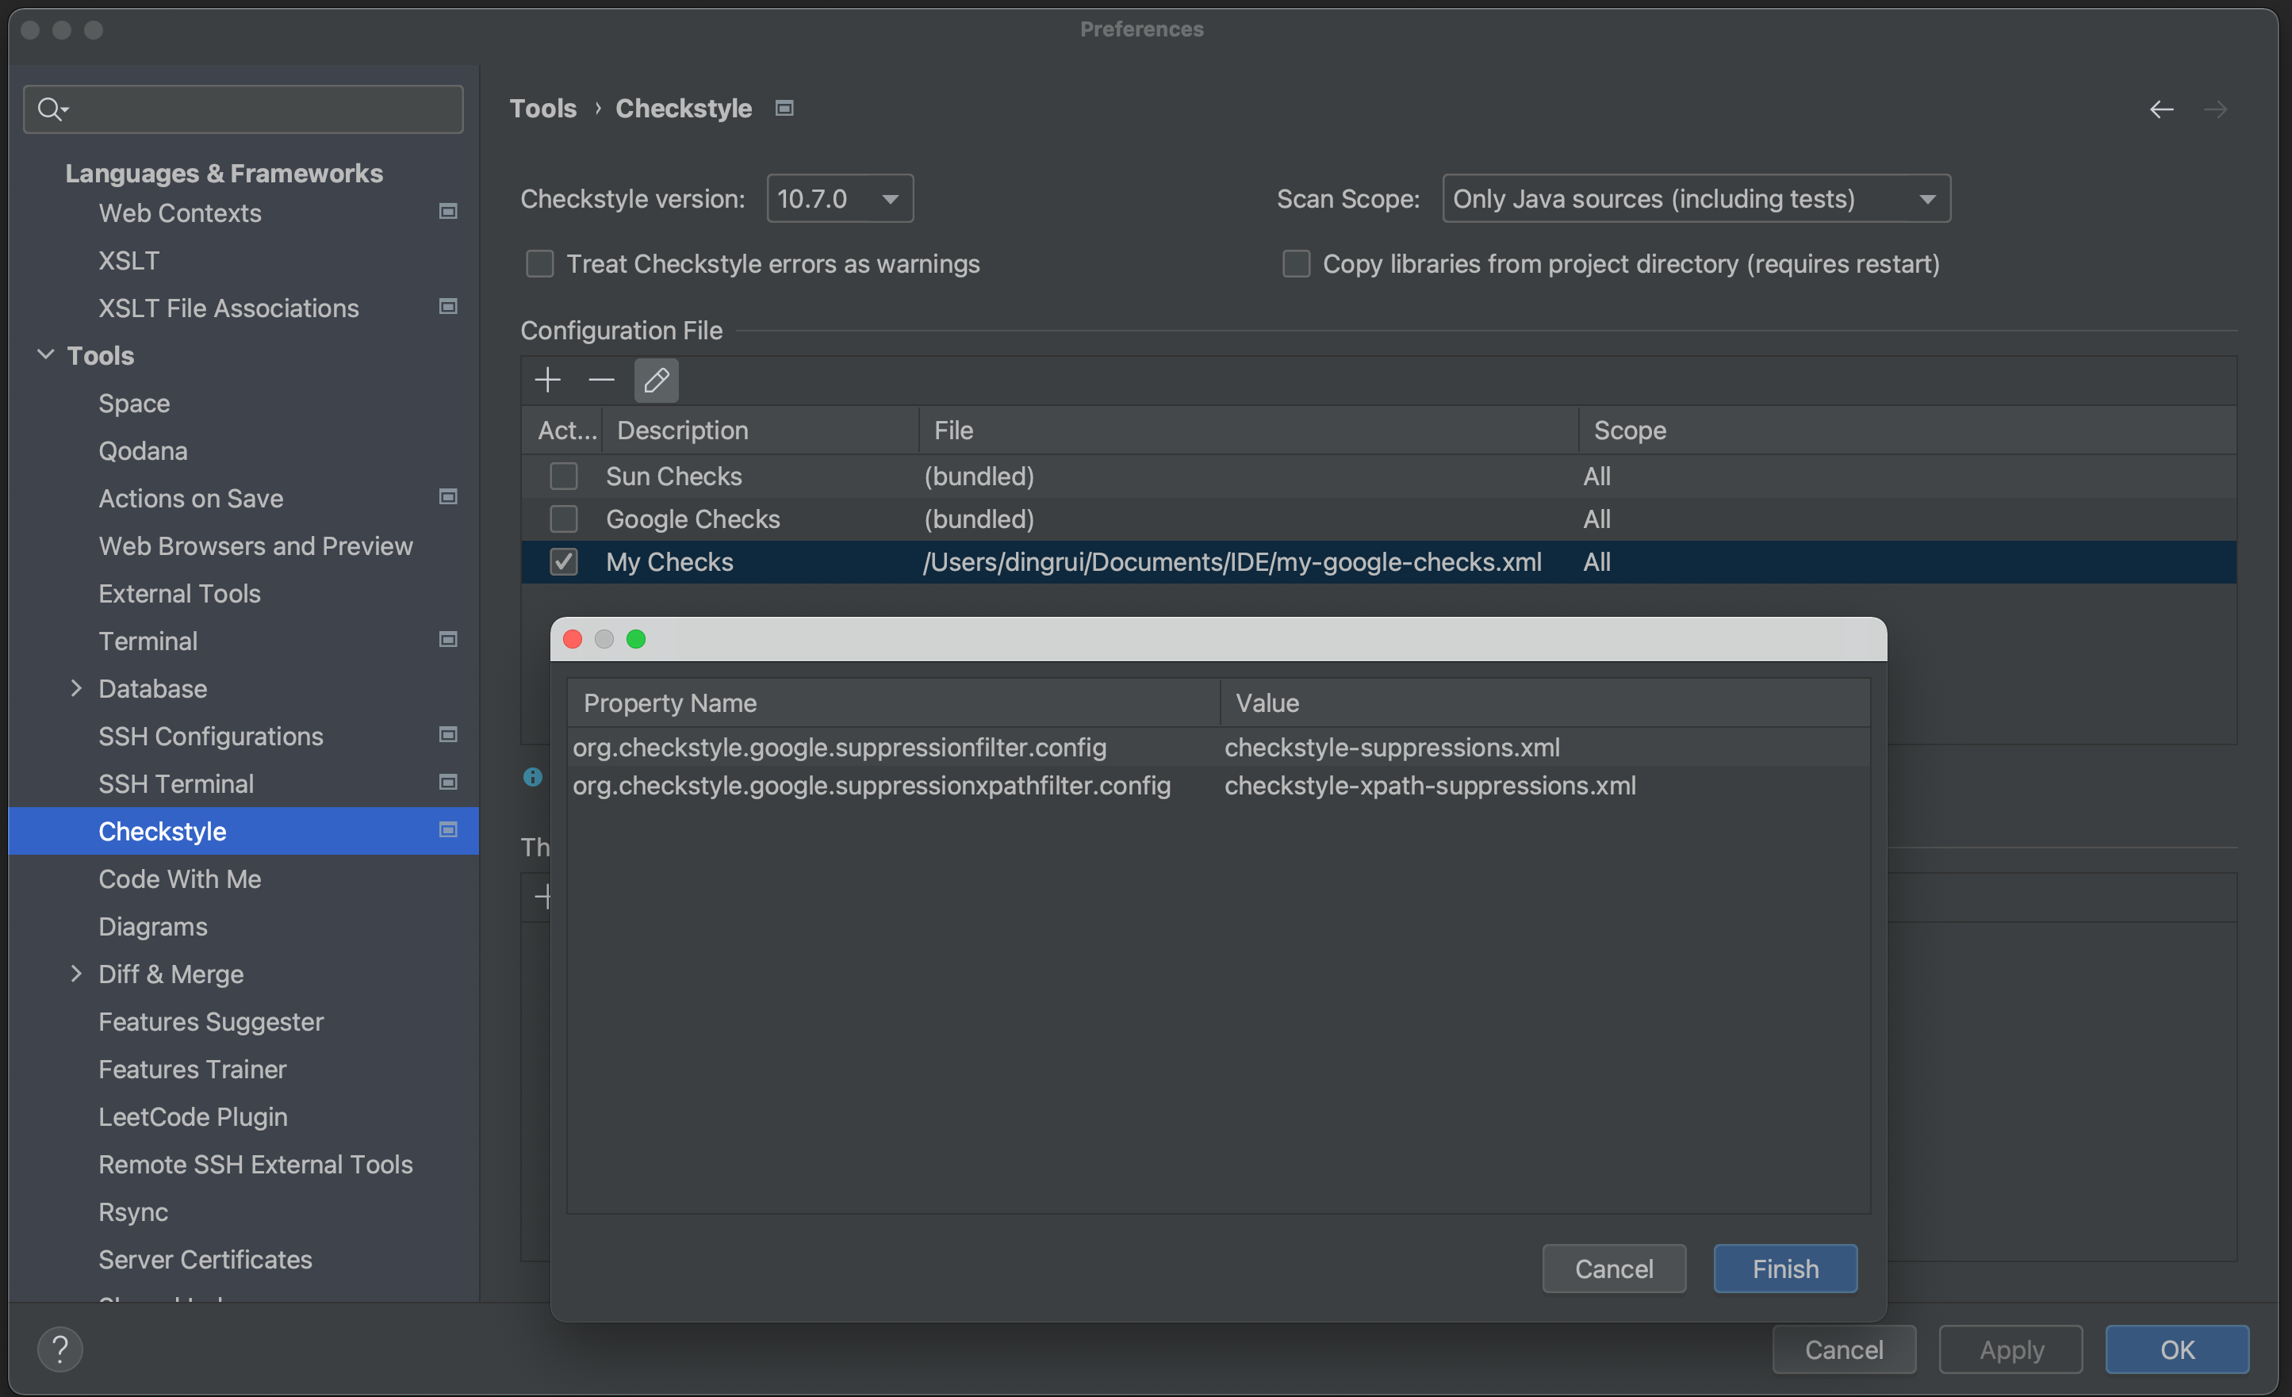Screen dimensions: 2292x1397
Task: Open the Terminal settings page
Action: (148, 641)
